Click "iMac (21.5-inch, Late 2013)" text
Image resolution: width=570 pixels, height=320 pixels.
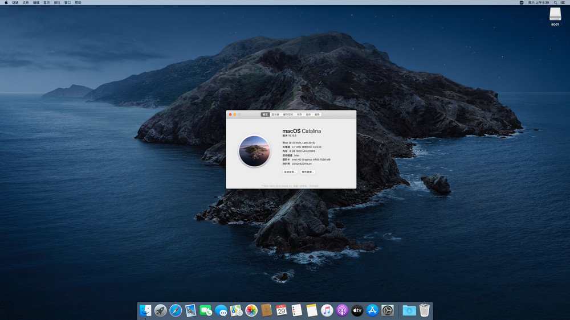coord(299,143)
